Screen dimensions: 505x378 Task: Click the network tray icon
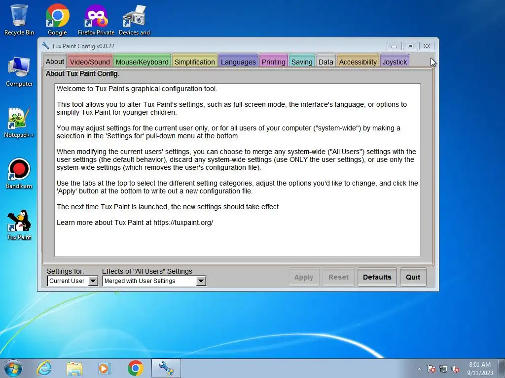443,369
